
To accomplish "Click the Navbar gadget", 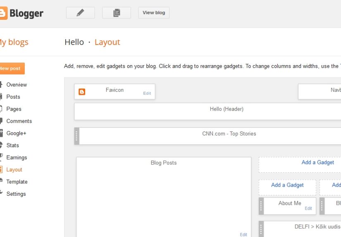I will coord(320,92).
